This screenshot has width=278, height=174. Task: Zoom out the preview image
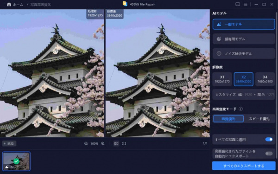(x=86, y=143)
